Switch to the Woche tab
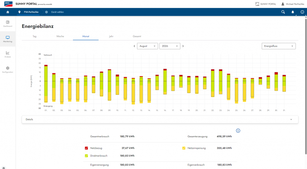Screen dimensions: 307x169 click(x=60, y=36)
